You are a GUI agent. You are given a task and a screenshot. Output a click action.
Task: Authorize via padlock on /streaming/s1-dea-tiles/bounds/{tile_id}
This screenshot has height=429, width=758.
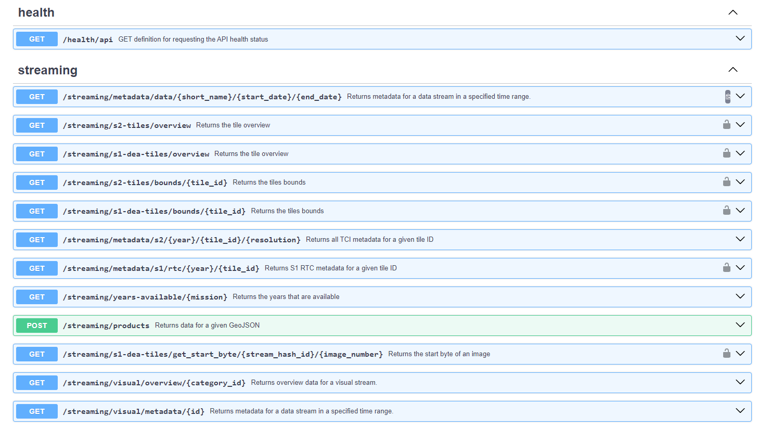pos(727,210)
